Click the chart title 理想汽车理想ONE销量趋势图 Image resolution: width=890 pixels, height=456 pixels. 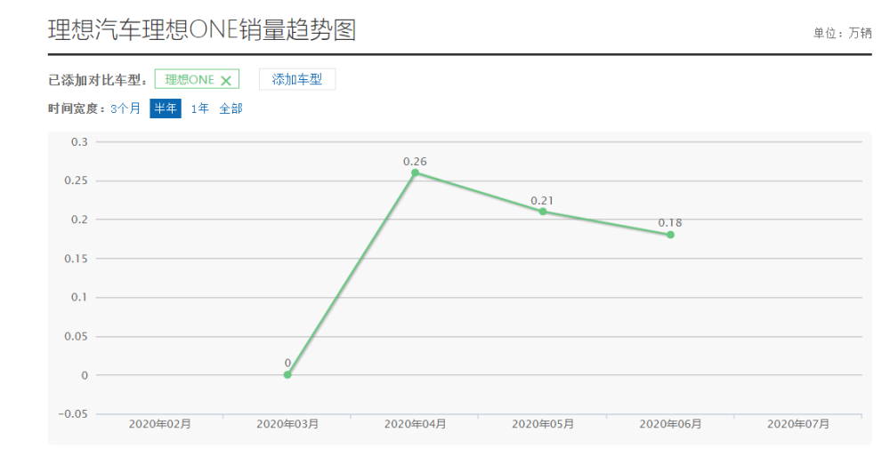tap(202, 30)
